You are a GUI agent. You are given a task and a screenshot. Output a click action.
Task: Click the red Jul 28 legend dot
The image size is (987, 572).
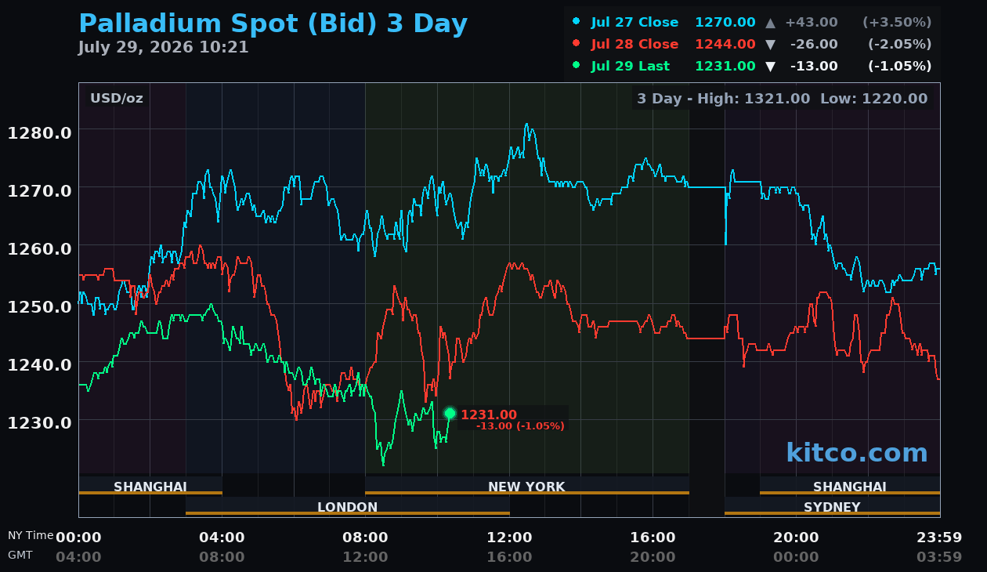tap(577, 44)
